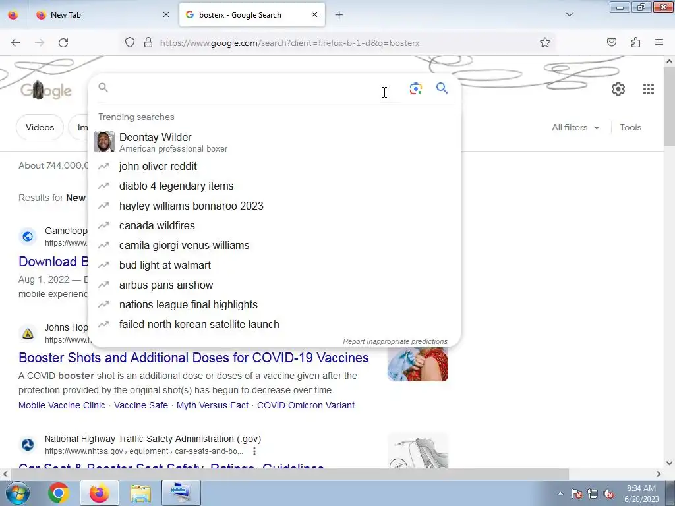Image resolution: width=675 pixels, height=506 pixels.
Task: Open the Firefox hamburger application menu
Action: coord(659,42)
